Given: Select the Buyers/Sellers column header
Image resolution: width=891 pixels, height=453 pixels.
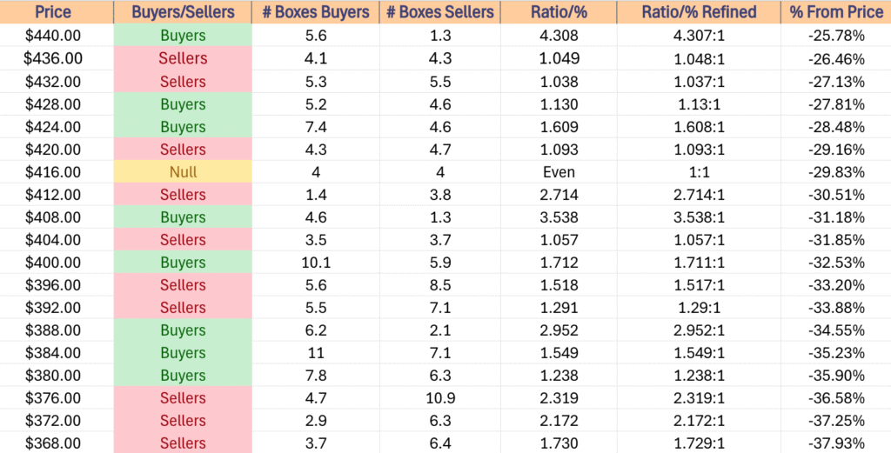Looking at the screenshot, I should [183, 12].
